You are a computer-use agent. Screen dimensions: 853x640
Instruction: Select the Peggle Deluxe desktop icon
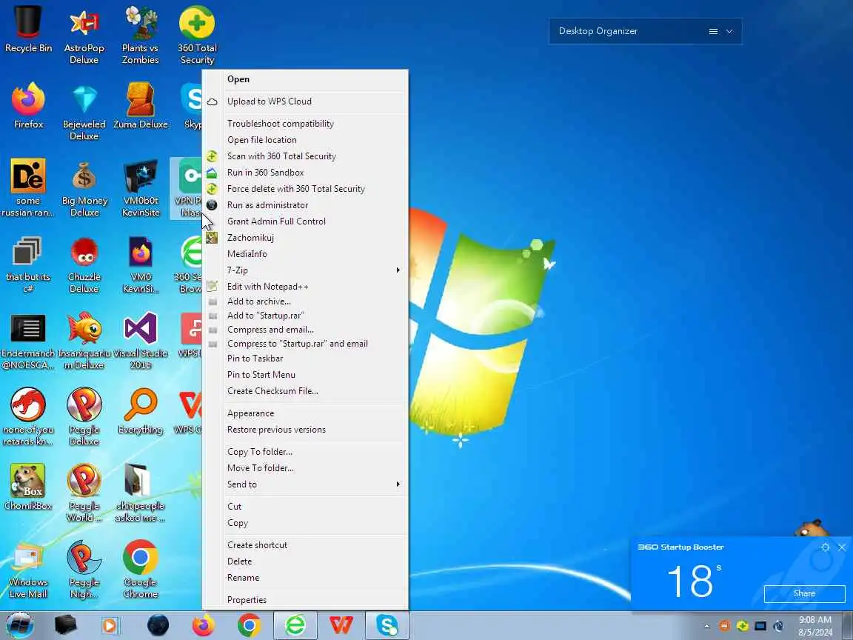(x=84, y=418)
